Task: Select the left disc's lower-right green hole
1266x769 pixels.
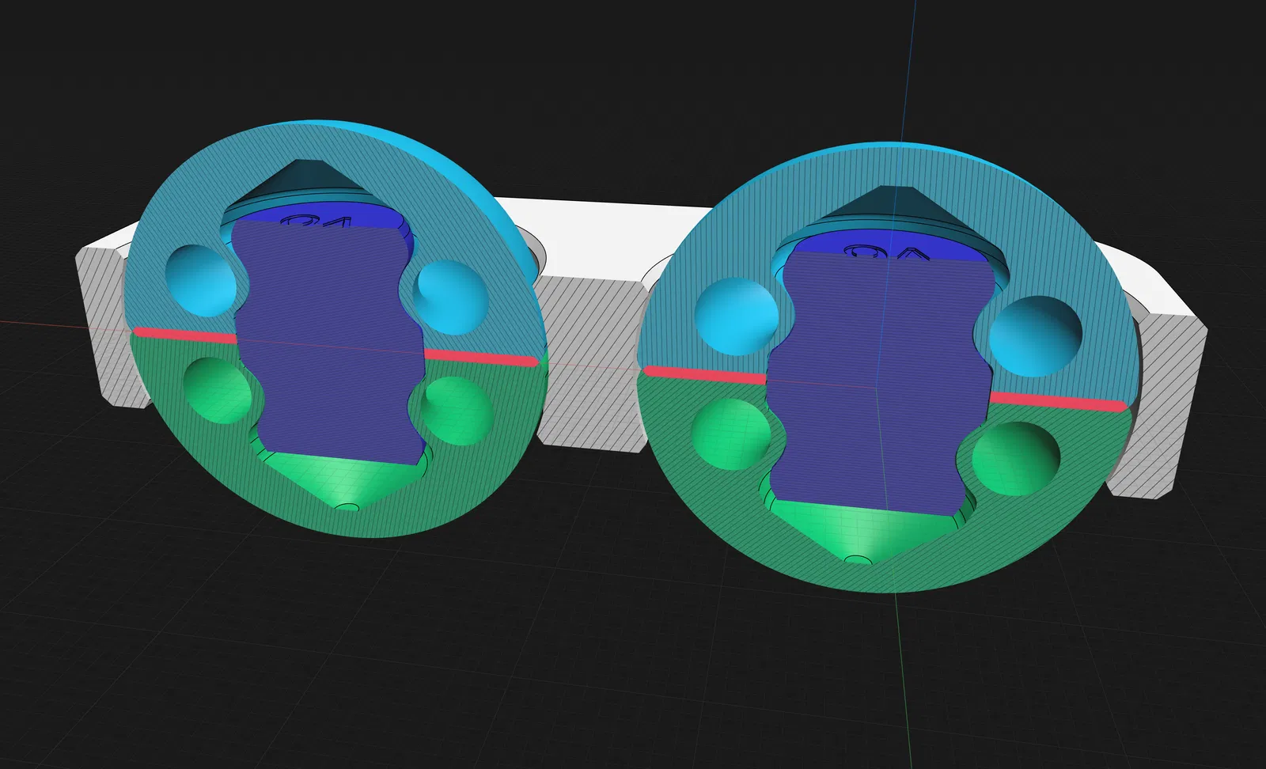Action: click(x=457, y=411)
